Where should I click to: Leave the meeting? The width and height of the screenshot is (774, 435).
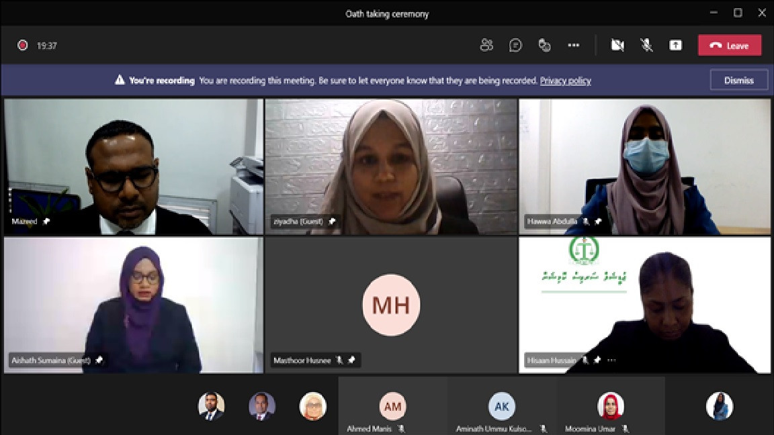point(730,46)
